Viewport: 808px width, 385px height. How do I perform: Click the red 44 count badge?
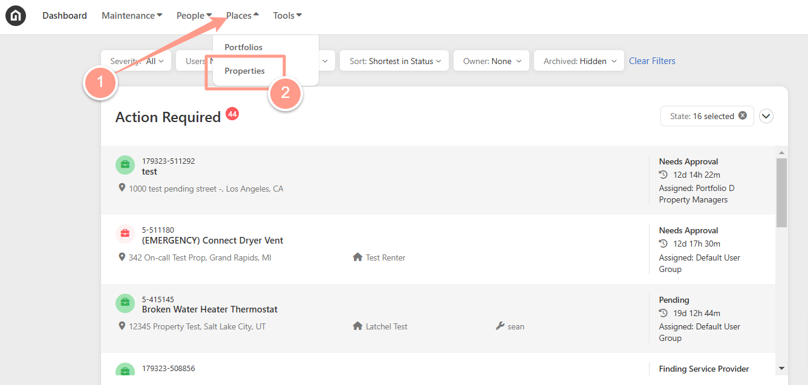point(232,114)
